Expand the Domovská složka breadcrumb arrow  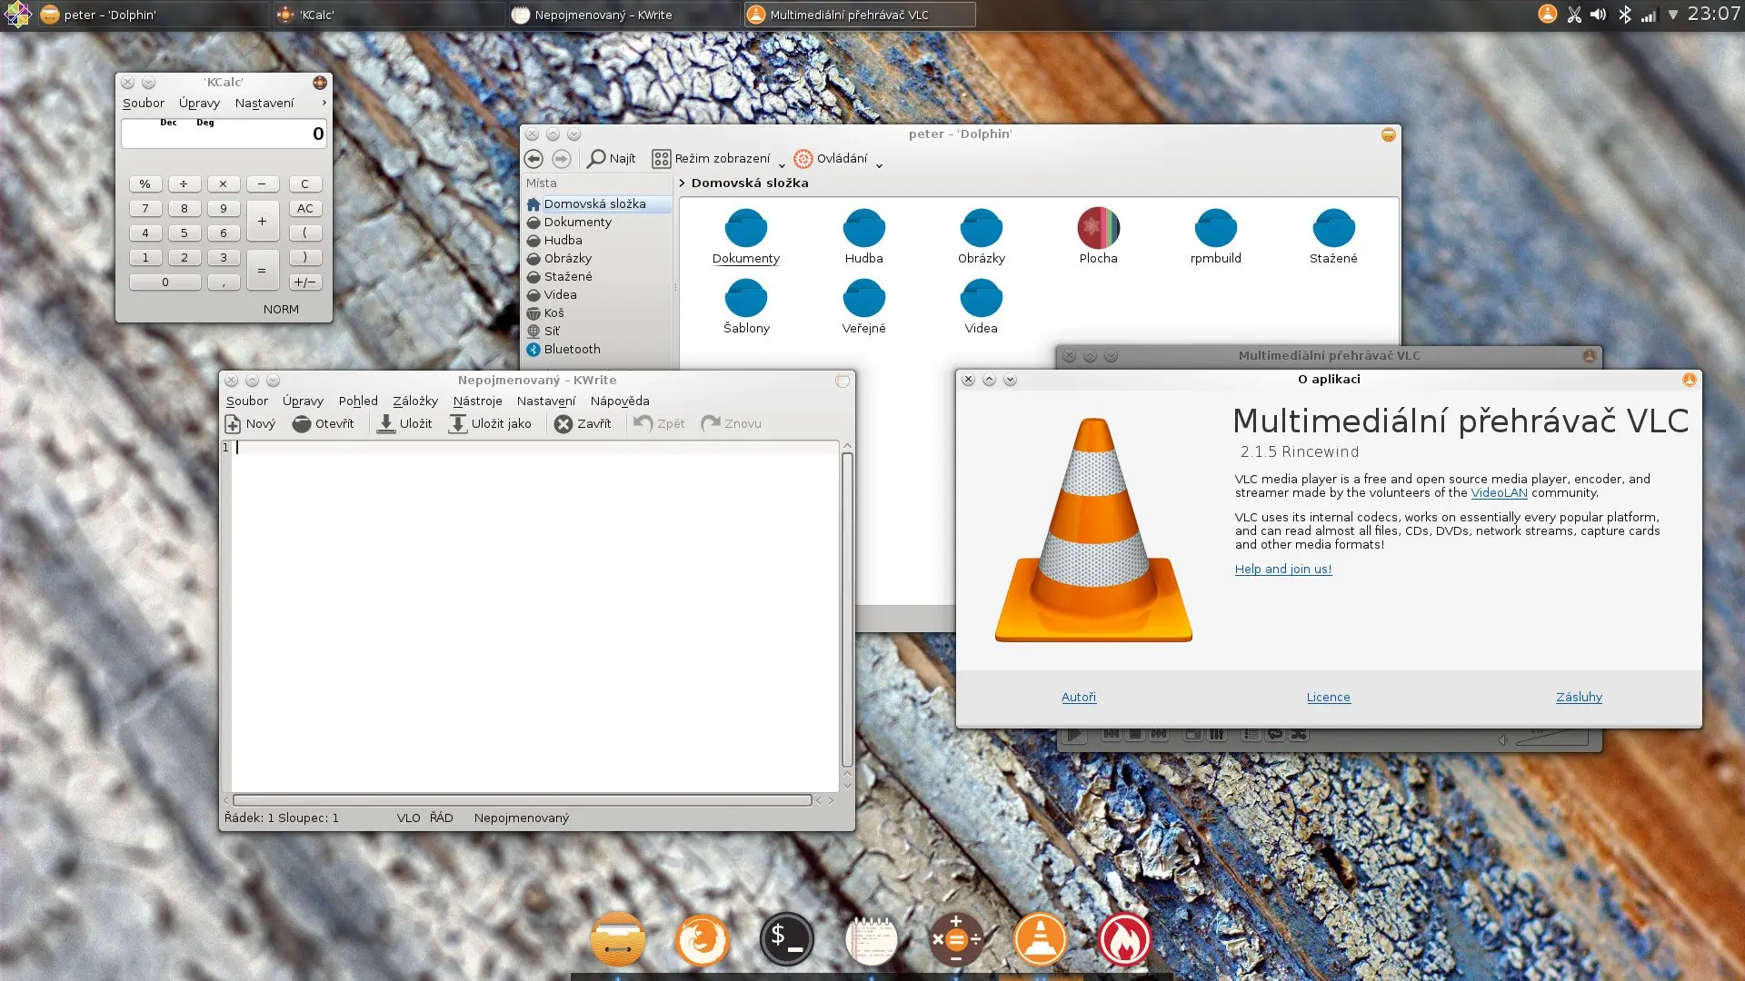pyautogui.click(x=682, y=183)
